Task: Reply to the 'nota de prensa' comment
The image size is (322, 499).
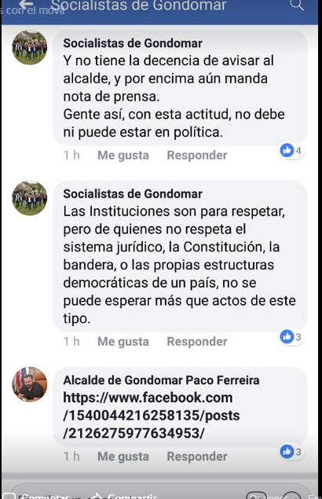Action: (197, 156)
